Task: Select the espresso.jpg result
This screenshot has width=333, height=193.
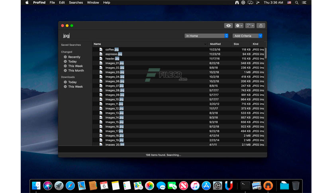Action: 178,54
